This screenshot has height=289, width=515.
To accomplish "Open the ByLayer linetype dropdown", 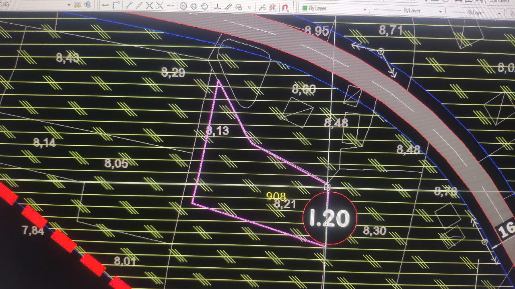I will tap(408, 11).
